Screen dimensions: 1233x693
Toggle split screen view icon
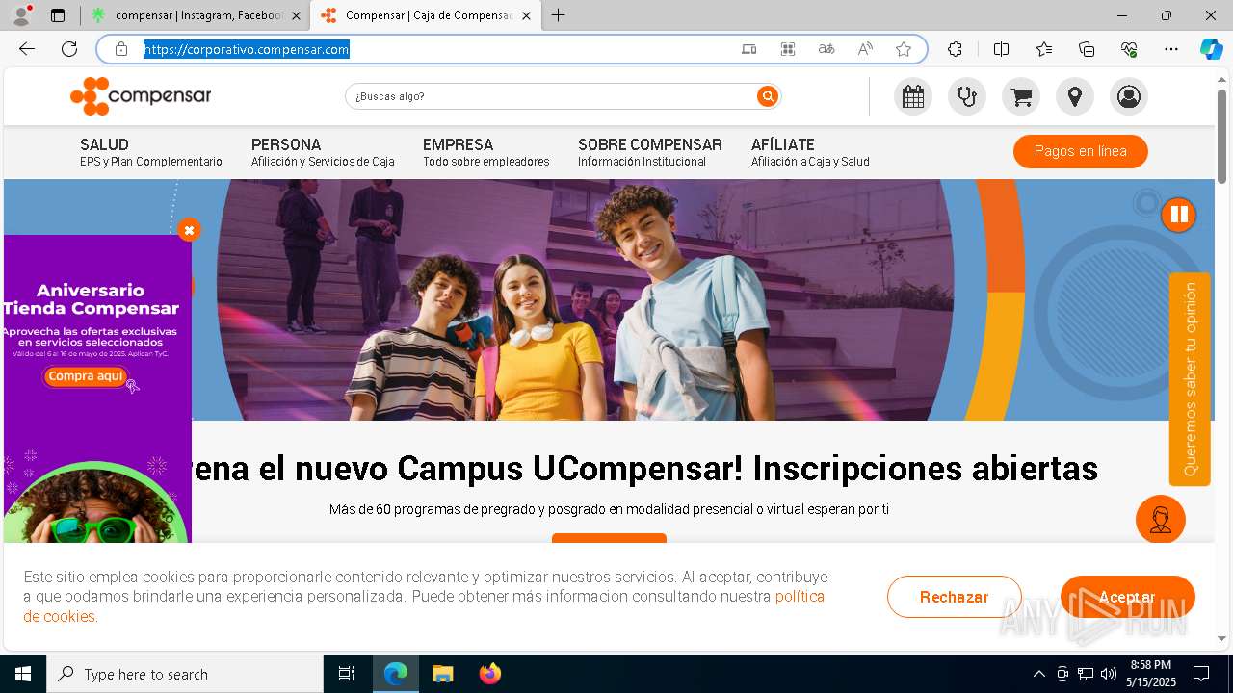(1001, 49)
